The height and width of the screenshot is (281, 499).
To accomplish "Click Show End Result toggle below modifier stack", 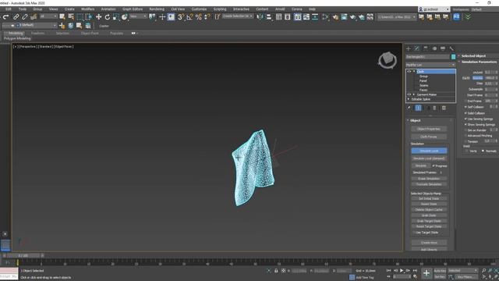I will point(419,108).
